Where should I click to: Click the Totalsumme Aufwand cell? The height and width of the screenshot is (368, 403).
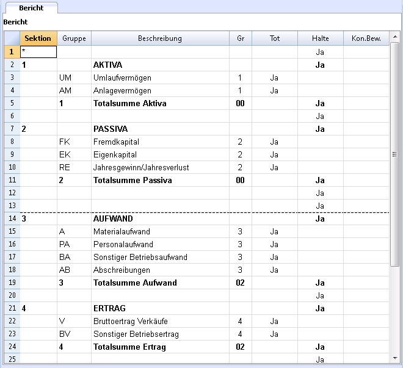(160, 283)
